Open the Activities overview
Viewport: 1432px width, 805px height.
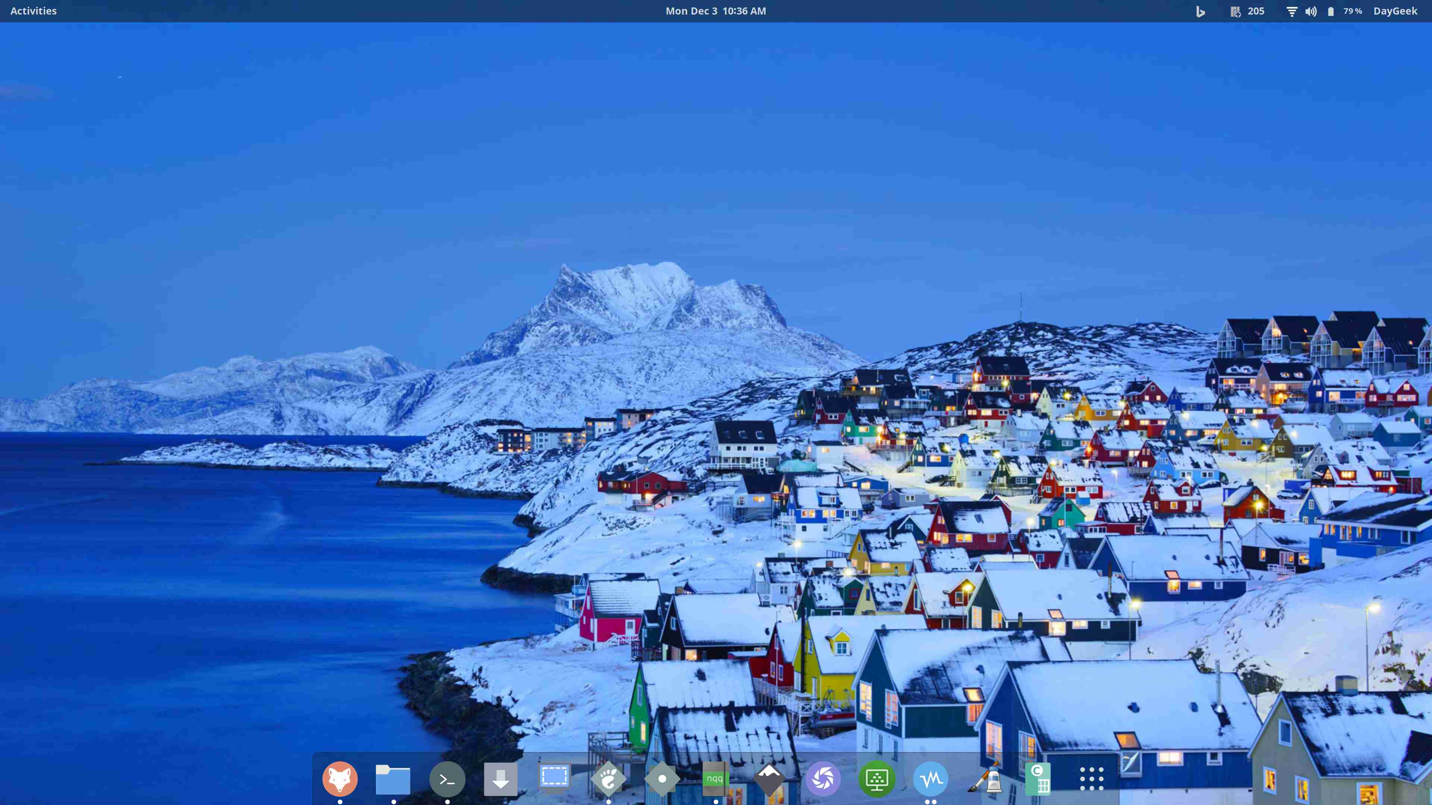(x=33, y=11)
